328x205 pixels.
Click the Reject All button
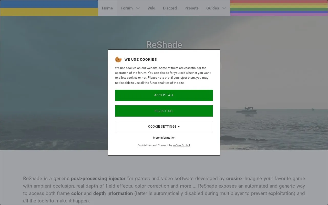point(164,111)
